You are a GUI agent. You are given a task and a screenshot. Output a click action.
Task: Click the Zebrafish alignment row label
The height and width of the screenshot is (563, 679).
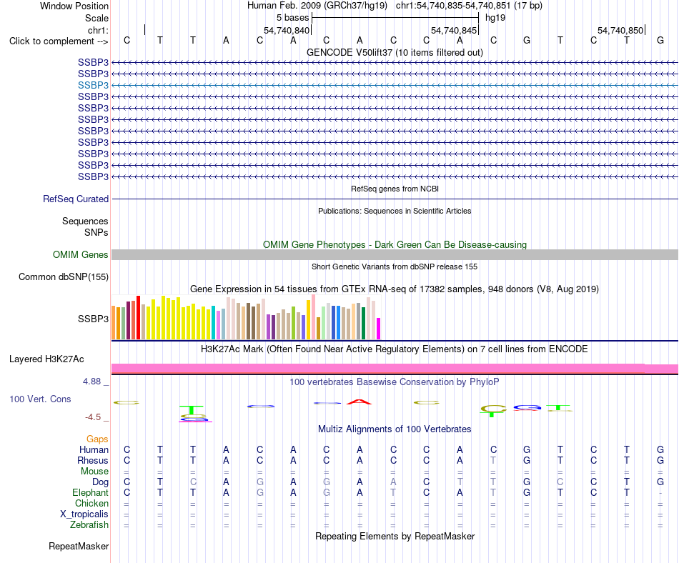click(x=89, y=524)
